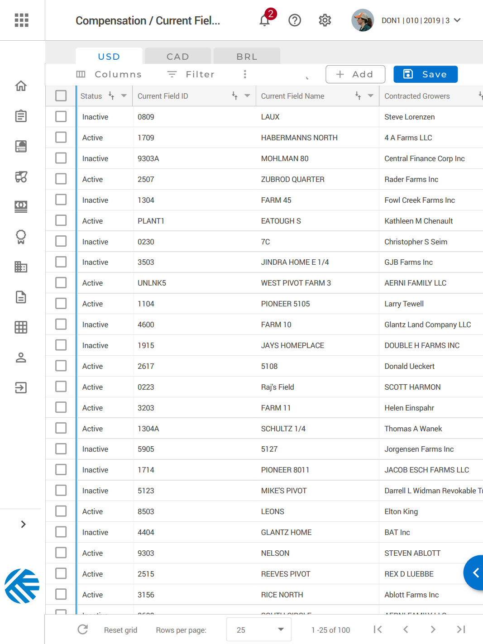483x644 pixels.
Task: Expand the Current Field ID column menu
Action: (247, 96)
